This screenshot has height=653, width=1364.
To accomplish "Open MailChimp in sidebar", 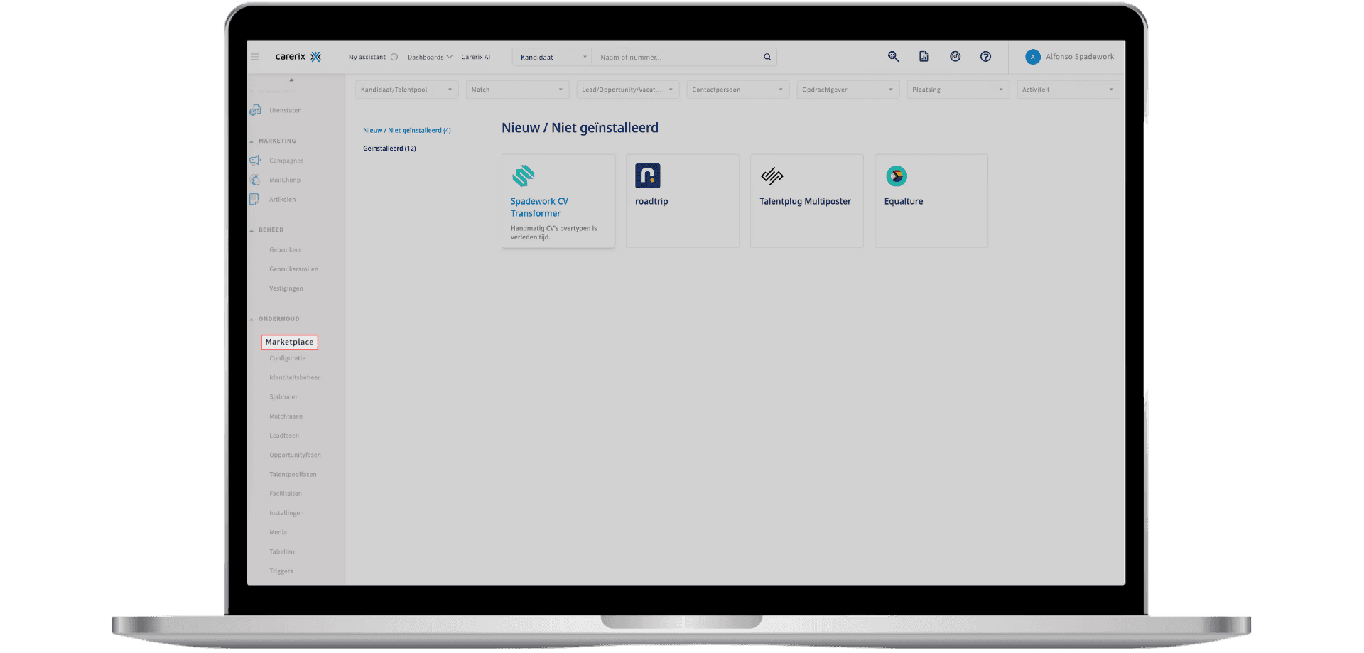I will click(285, 180).
